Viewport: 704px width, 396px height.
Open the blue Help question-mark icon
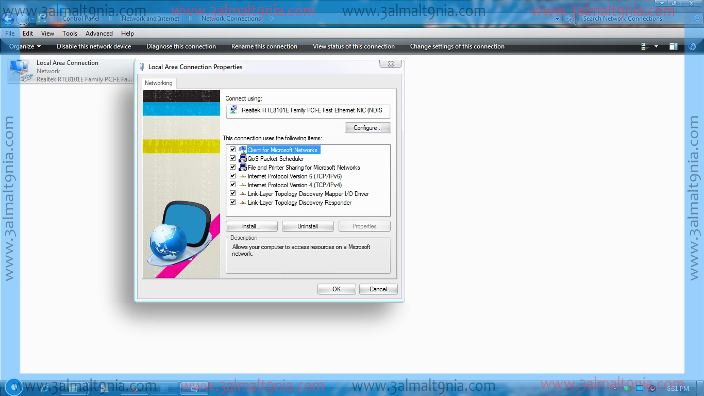[x=692, y=46]
